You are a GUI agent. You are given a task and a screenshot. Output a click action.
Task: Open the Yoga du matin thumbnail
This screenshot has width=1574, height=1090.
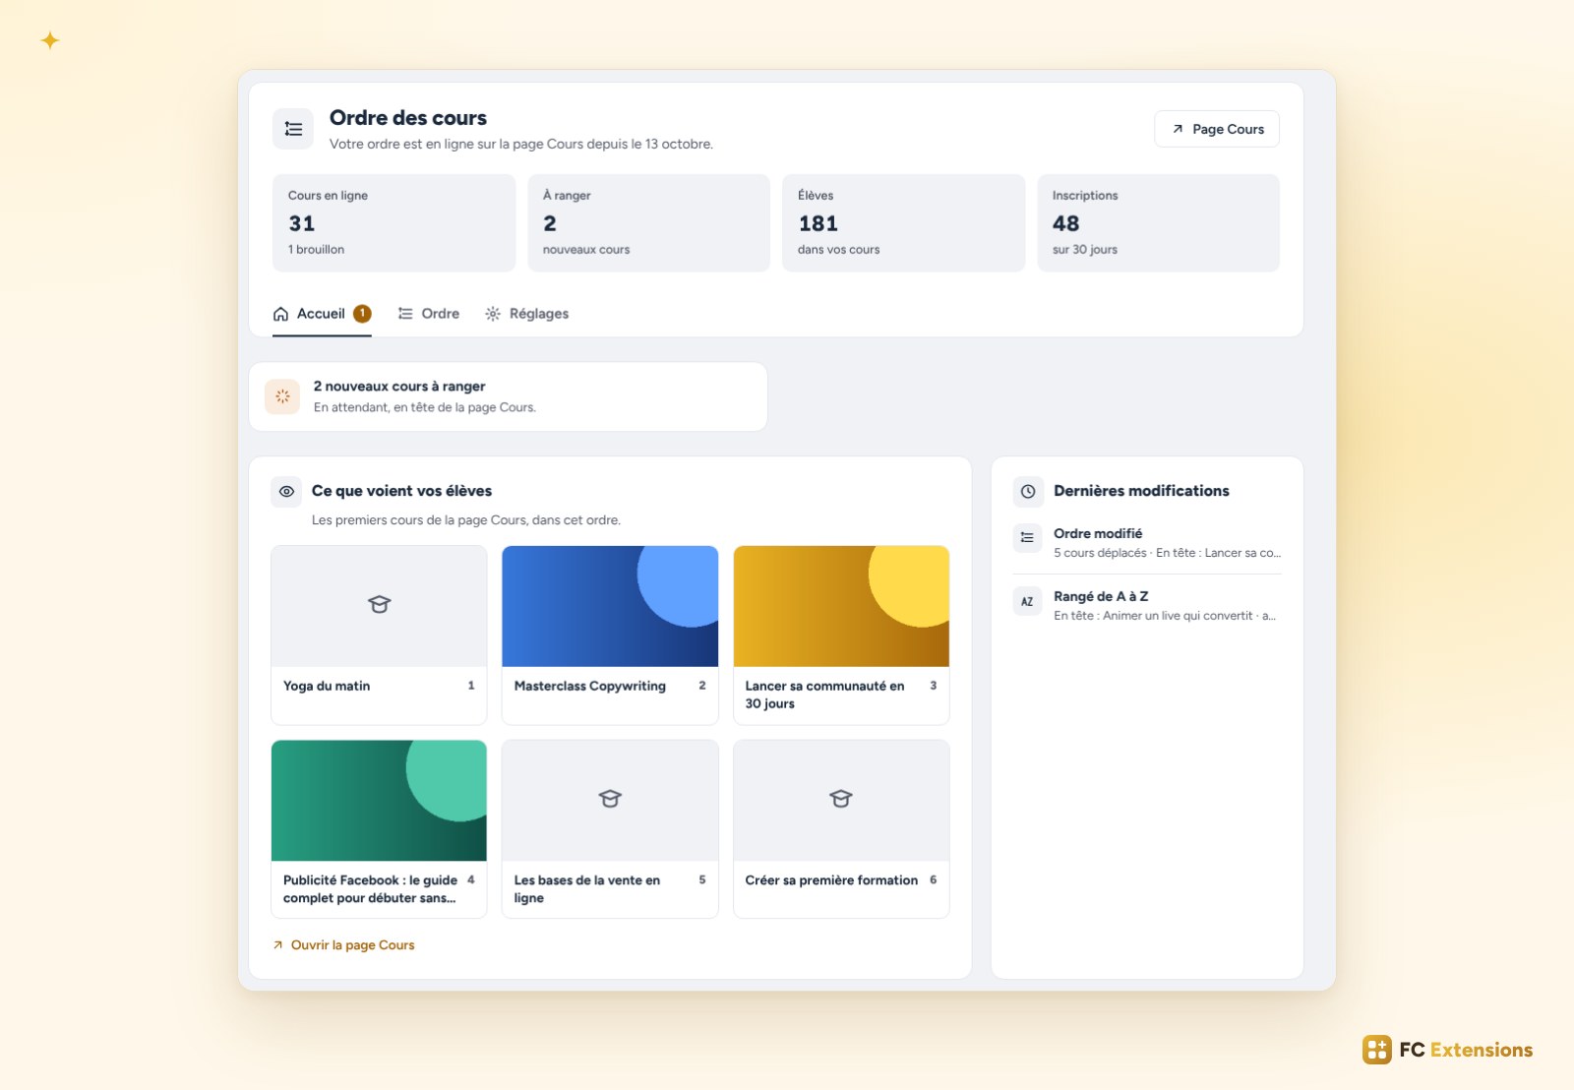[379, 606]
